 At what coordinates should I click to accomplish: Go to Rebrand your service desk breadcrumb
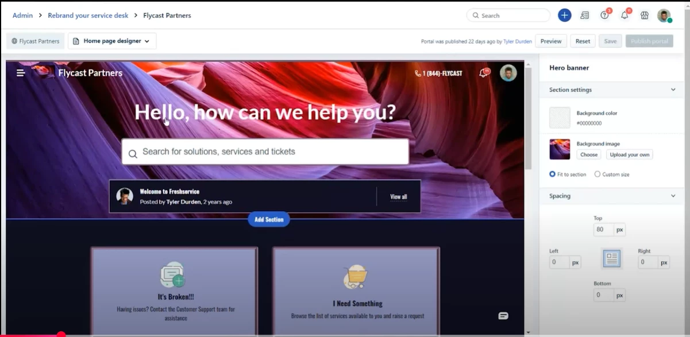tap(88, 16)
